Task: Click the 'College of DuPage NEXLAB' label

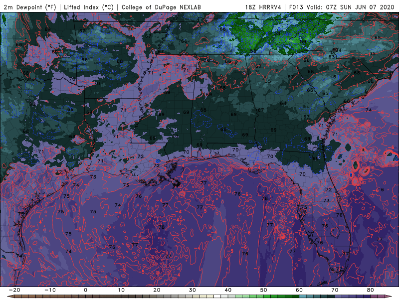Action: 161,7
